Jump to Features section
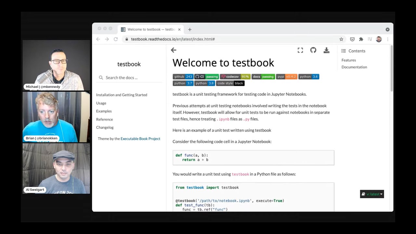This screenshot has height=234, width=416. click(x=348, y=60)
